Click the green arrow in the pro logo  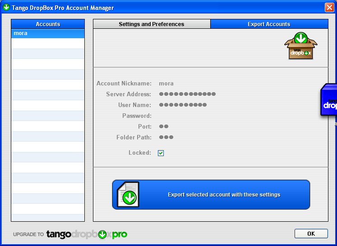coord(102,235)
